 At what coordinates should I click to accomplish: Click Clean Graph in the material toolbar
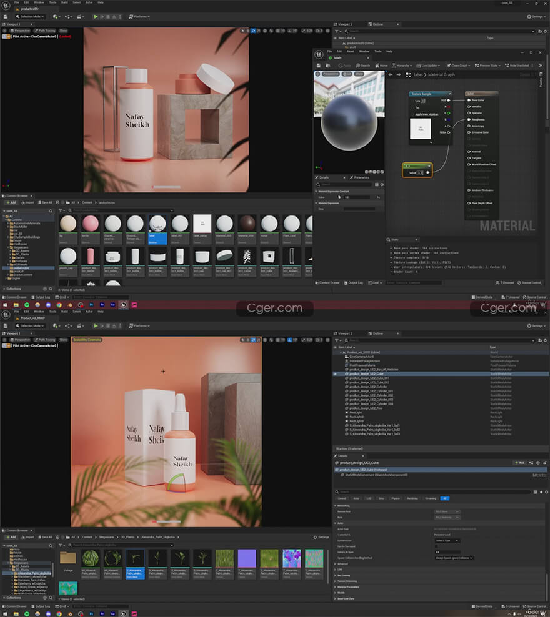pos(458,66)
